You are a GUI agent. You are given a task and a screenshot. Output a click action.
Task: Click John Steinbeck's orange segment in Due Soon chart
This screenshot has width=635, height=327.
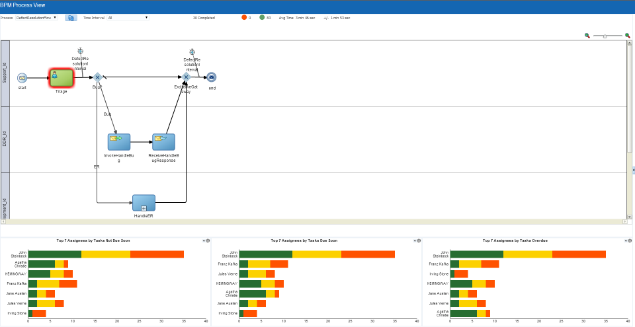[368, 254]
